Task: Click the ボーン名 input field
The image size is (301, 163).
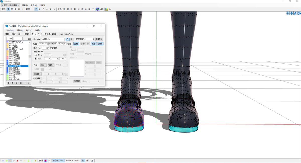Action: tap(53, 39)
